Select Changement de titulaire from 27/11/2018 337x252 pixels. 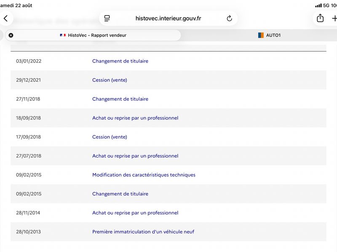120,99
